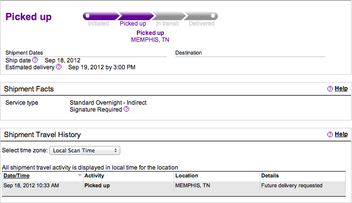The width and height of the screenshot is (352, 203).
Task: Select the In transit segment of progress bar
Action: pyautogui.click(x=169, y=16)
